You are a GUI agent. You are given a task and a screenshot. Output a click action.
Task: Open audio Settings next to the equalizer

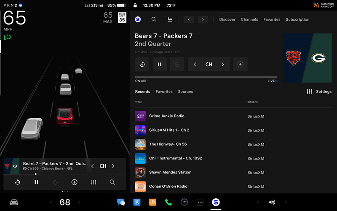point(323,92)
